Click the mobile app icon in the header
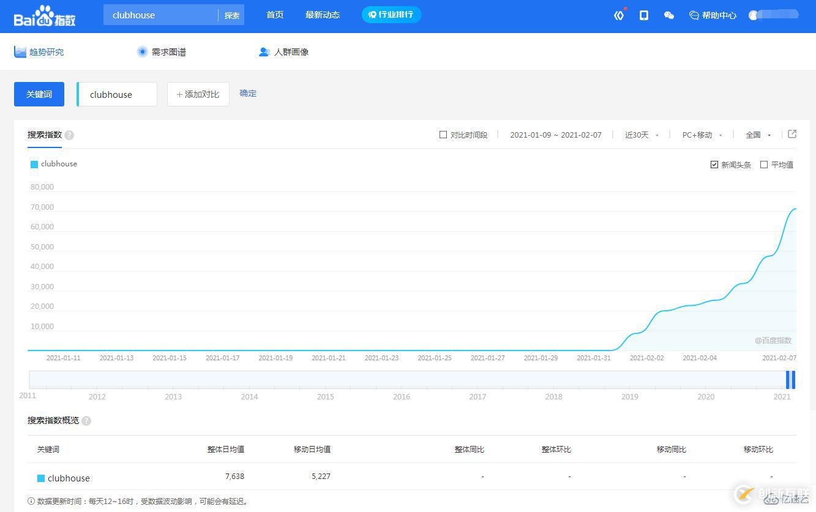Viewport: 816px width, 512px height. coord(643,15)
